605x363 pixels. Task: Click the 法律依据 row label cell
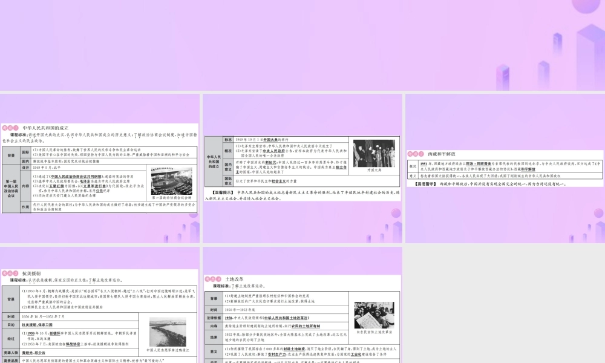pyautogui.click(x=214, y=318)
